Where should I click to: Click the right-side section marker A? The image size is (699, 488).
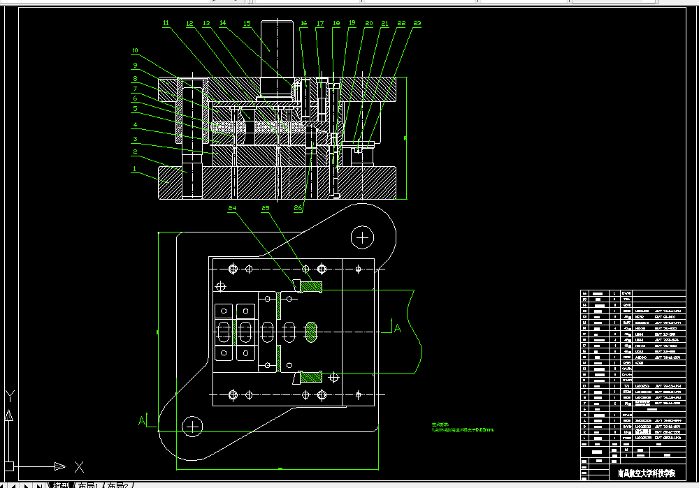[398, 328]
